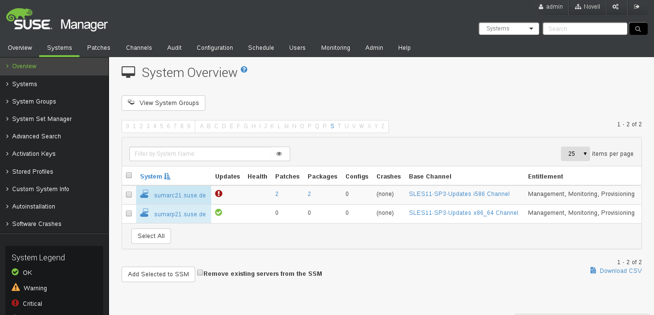Viewport: 654px width, 315px height.
Task: Open the Overview top menu tab
Action: pyautogui.click(x=20, y=48)
